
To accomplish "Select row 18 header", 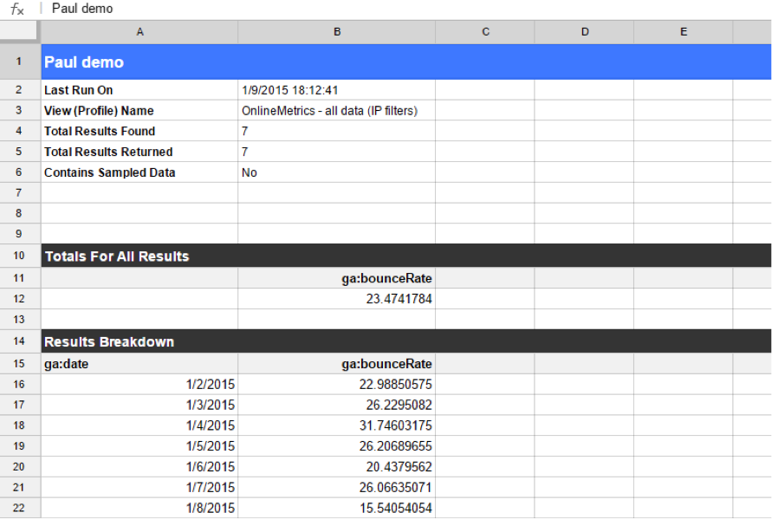I will (x=20, y=425).
